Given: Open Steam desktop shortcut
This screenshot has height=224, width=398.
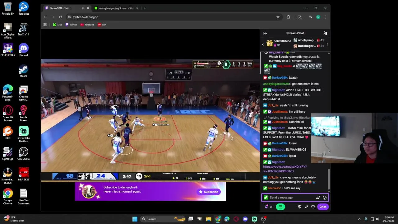Looking at the screenshot, I should [24, 71].
